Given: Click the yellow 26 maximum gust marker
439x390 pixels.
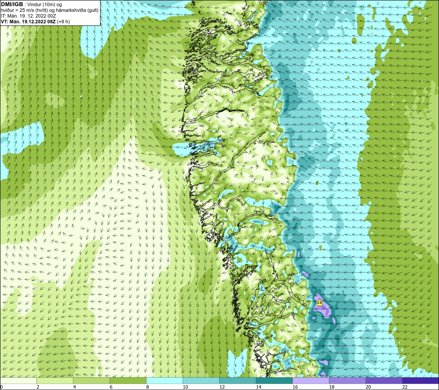Looking at the screenshot, I should [x=320, y=303].
